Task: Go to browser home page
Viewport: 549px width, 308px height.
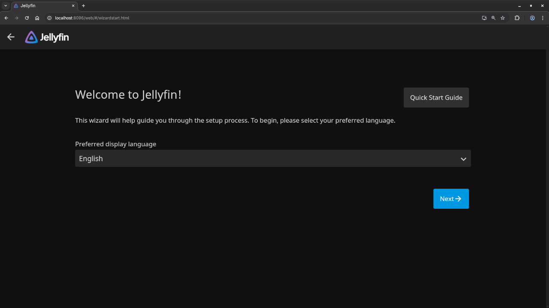Action: [37, 18]
